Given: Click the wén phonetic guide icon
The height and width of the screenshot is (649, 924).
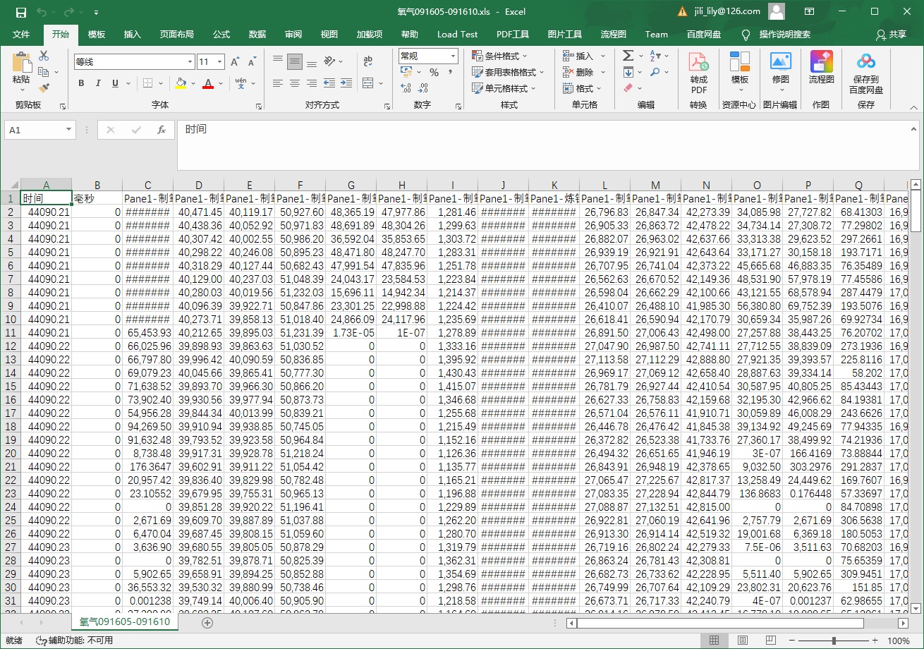Looking at the screenshot, I should 241,83.
